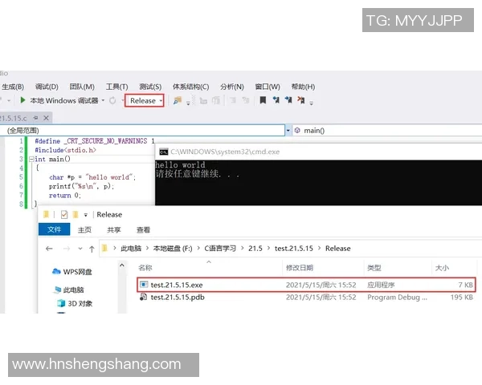
Task: Click the cmd.exe console title bar icon
Action: pyautogui.click(x=164, y=152)
